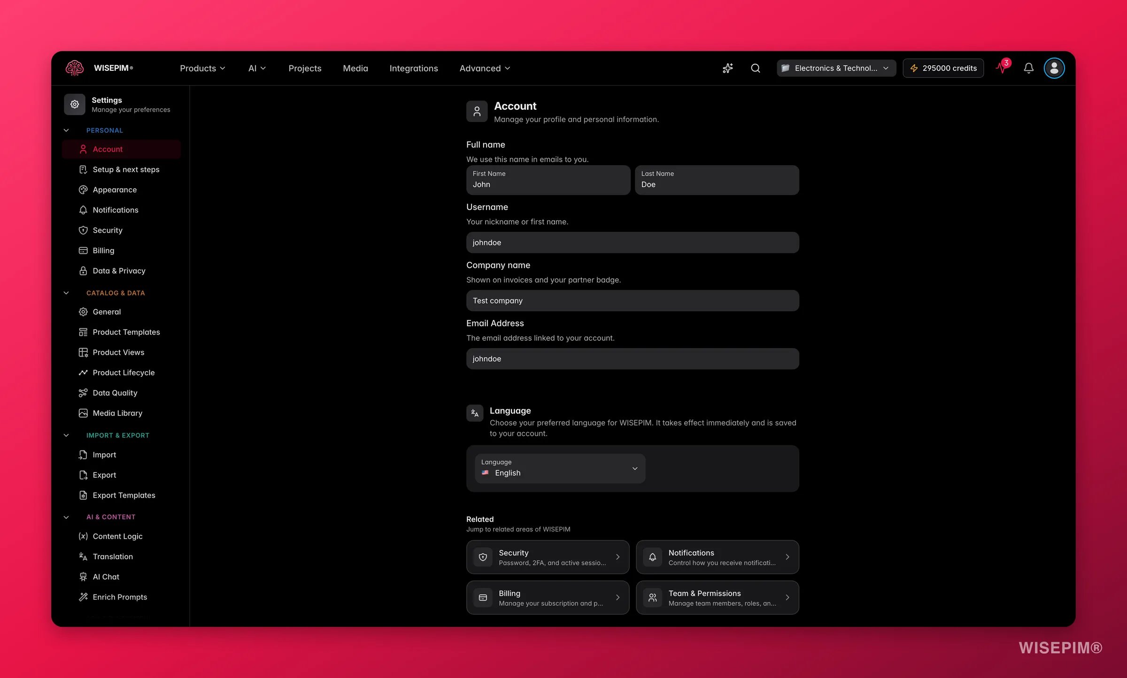Click the Data & Privacy lock icon
The image size is (1127, 678).
[x=83, y=271]
